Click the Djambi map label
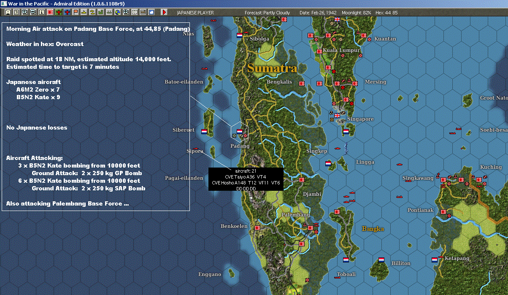Image resolution: width=508 pixels, height=295 pixels. 312,194
